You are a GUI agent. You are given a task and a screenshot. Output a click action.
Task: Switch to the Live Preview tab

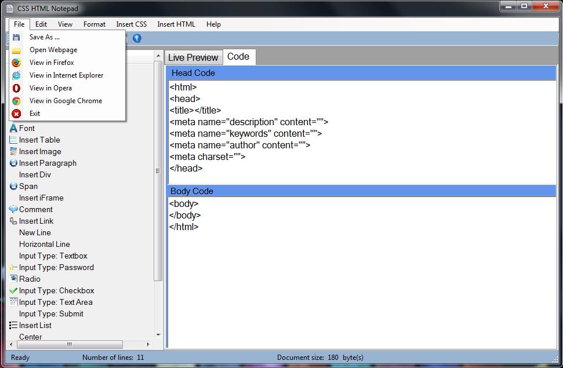coord(194,57)
